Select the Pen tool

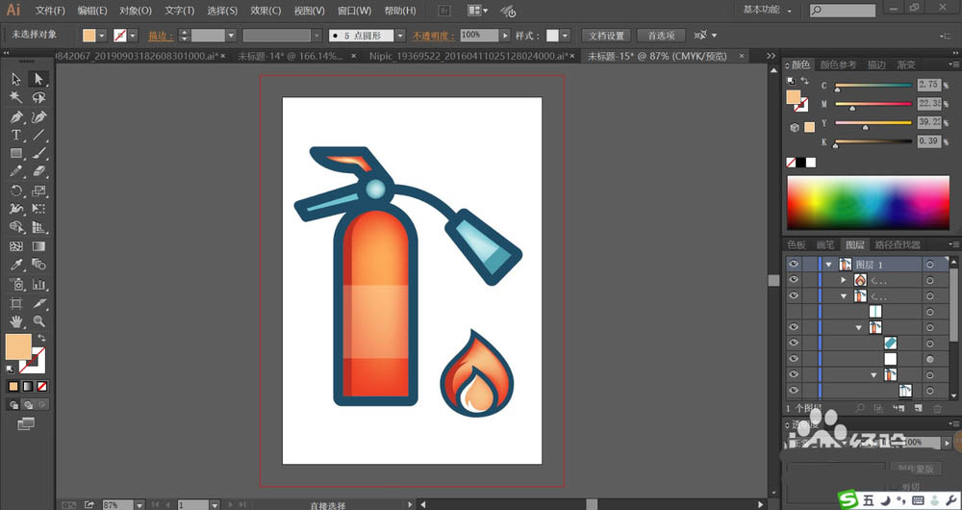[x=16, y=116]
